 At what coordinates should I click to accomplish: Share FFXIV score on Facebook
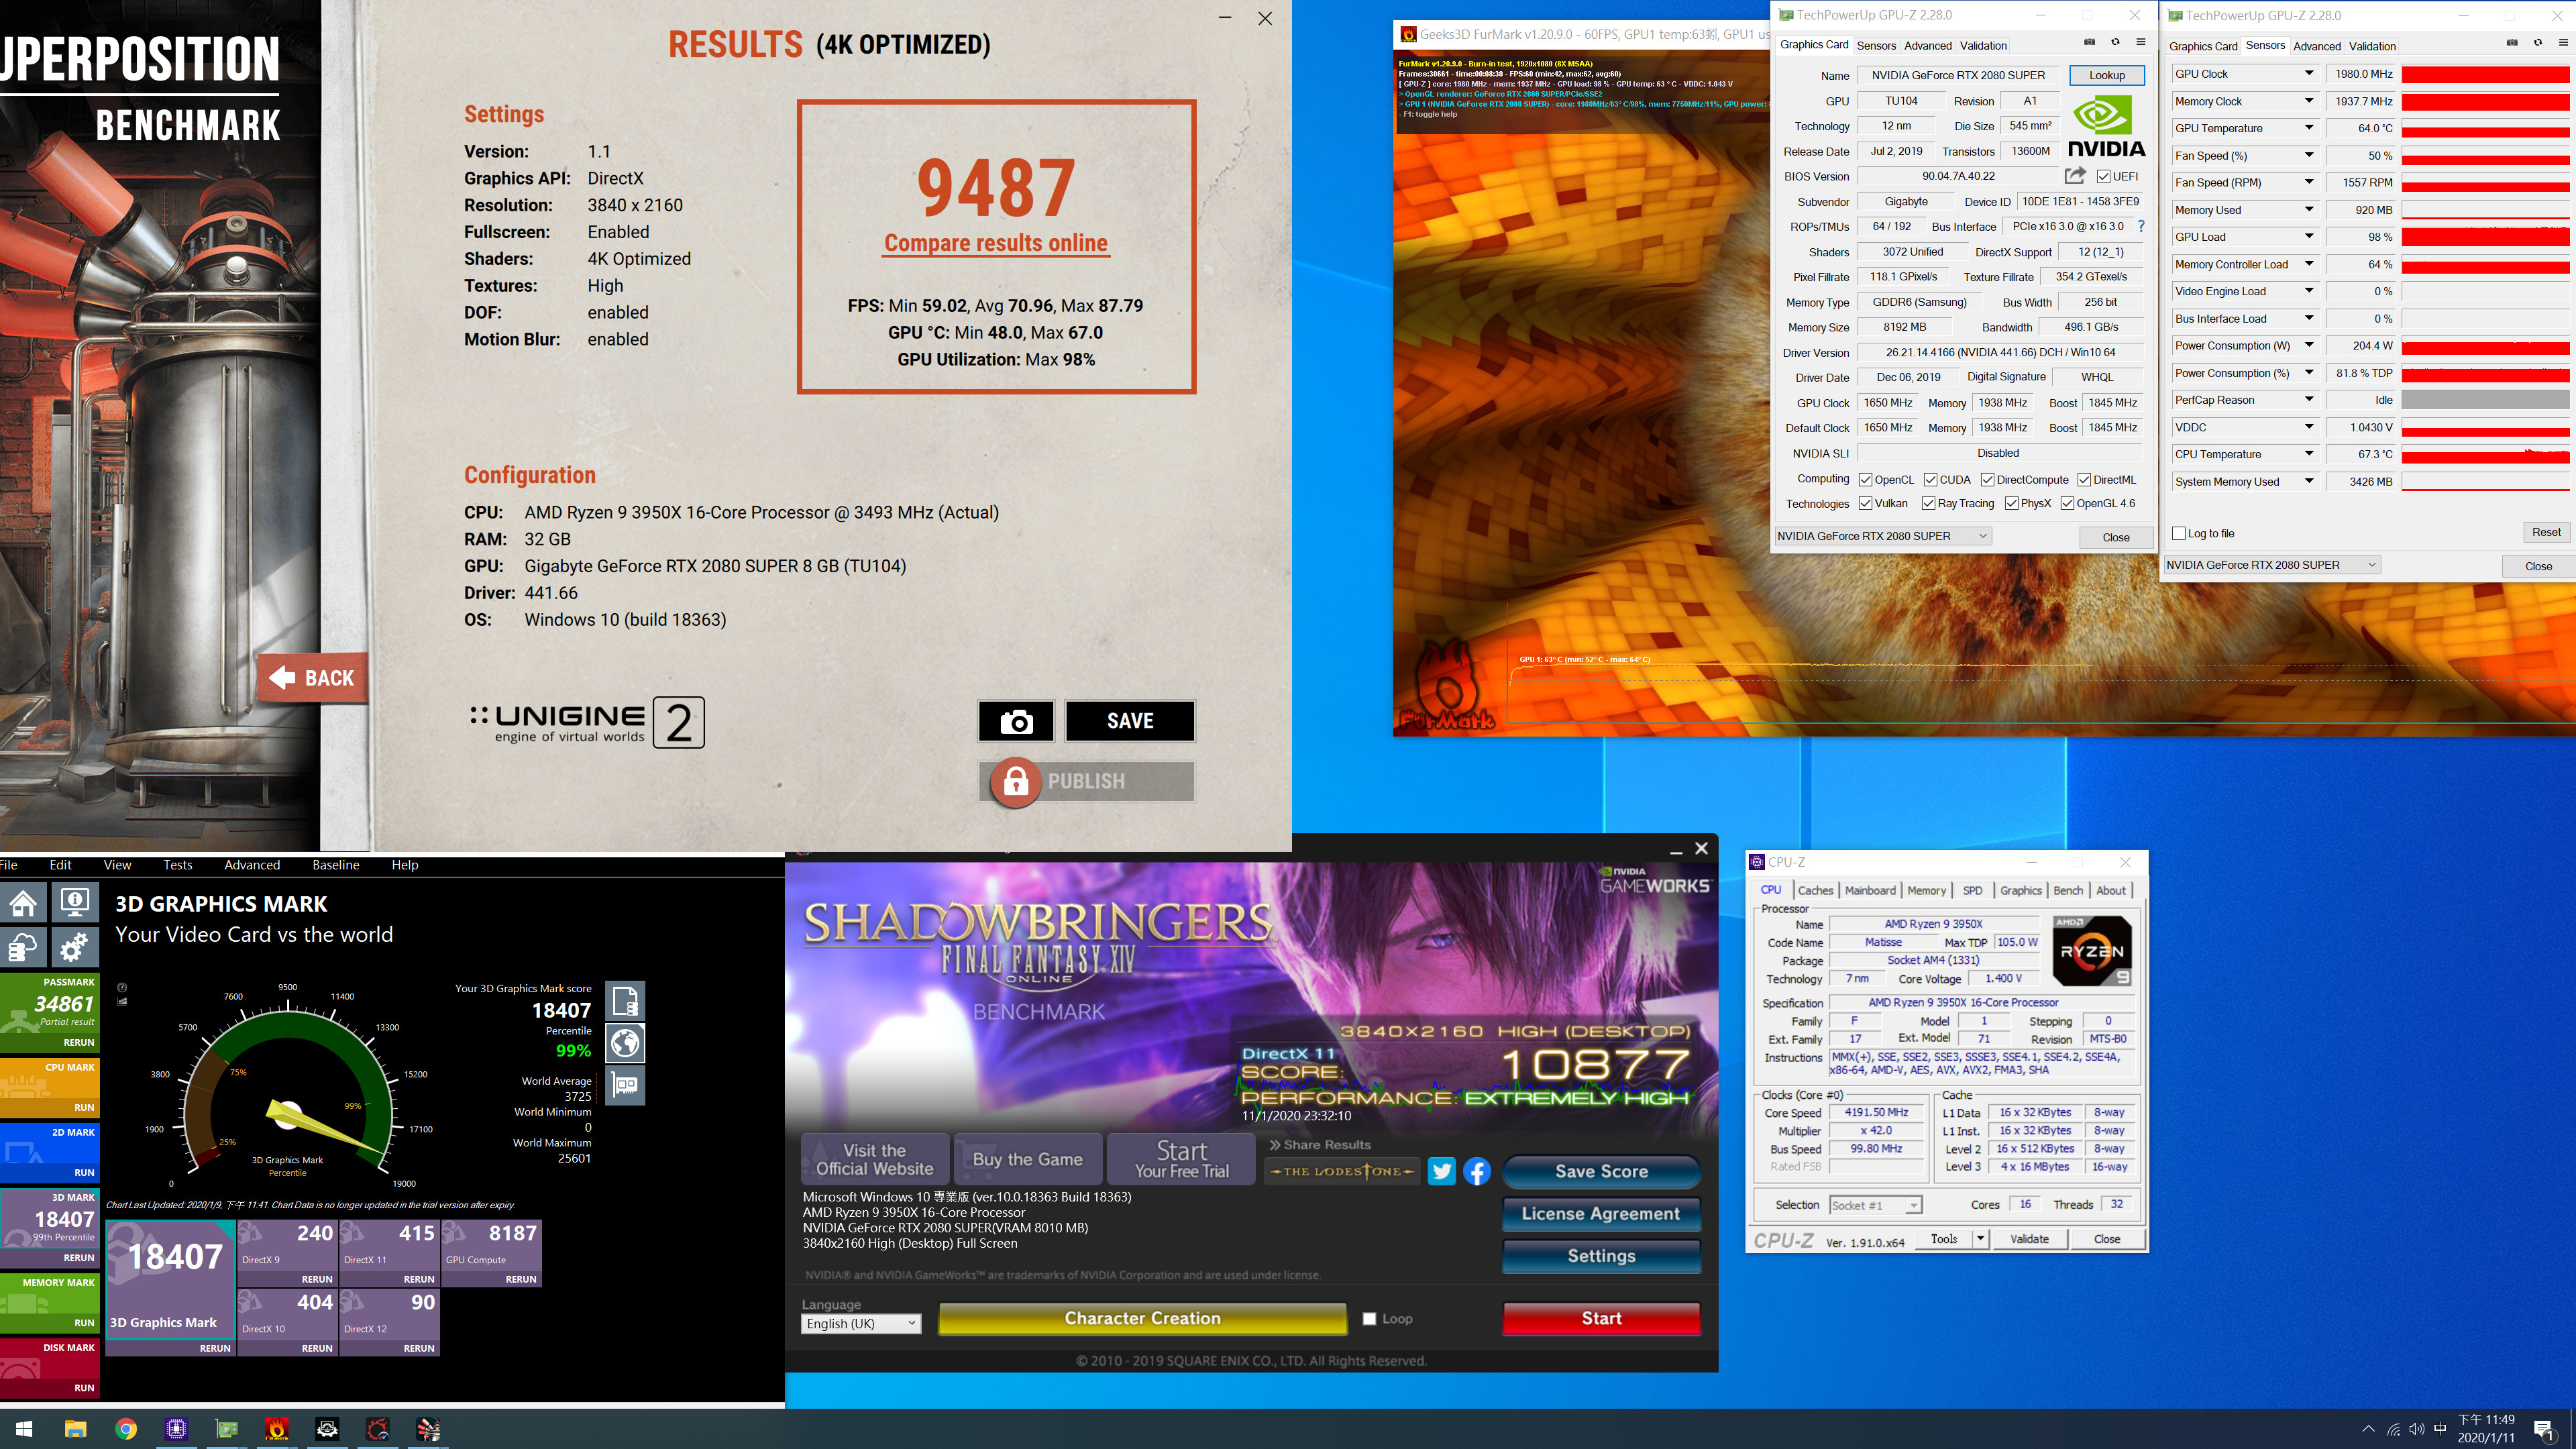(1477, 1171)
